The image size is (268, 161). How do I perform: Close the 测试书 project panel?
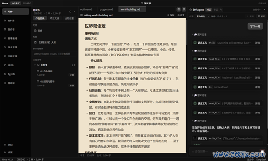pyautogui.click(x=75, y=12)
